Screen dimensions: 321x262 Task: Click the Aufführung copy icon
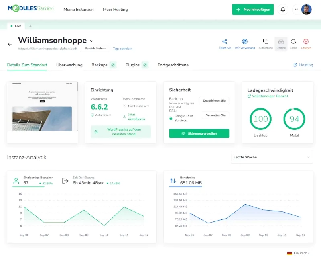click(266, 41)
